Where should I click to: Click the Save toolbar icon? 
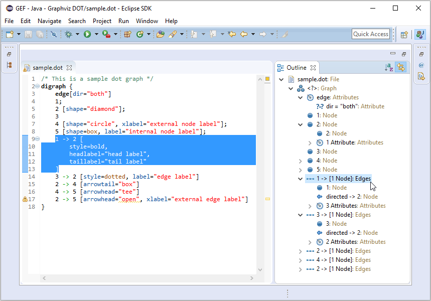28,34
